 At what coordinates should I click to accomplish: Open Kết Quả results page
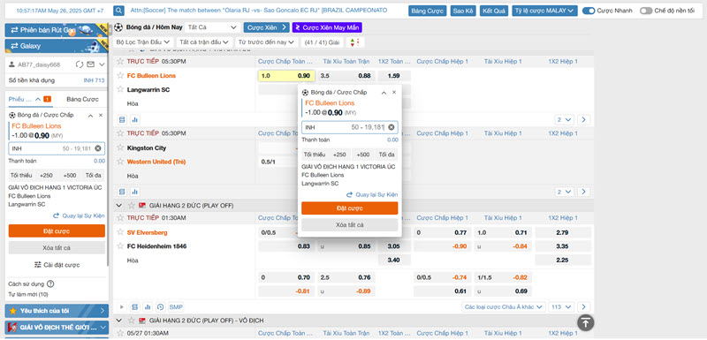coord(494,11)
